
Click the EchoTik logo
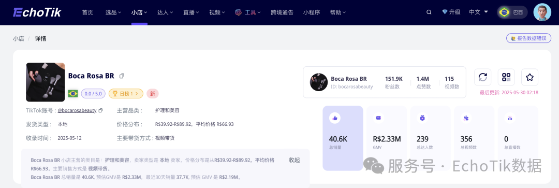[x=37, y=12]
